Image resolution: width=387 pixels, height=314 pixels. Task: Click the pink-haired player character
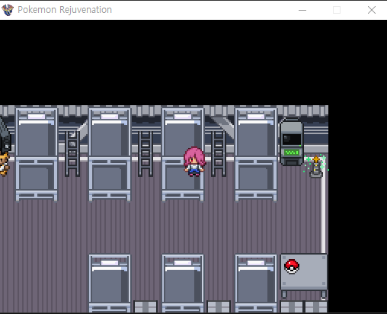[x=194, y=162]
